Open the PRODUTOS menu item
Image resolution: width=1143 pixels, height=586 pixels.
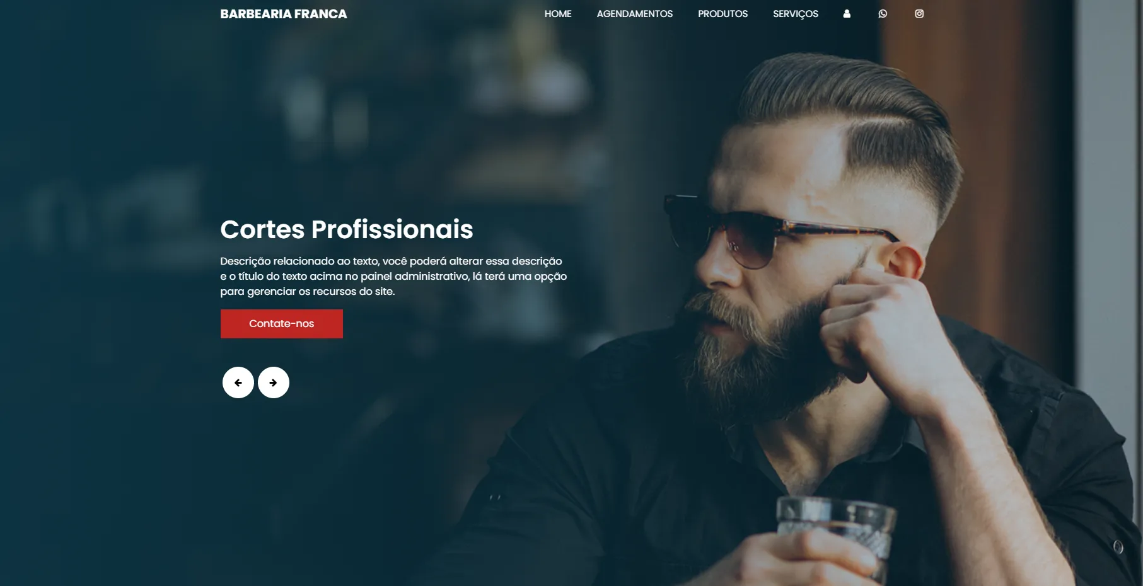coord(722,14)
